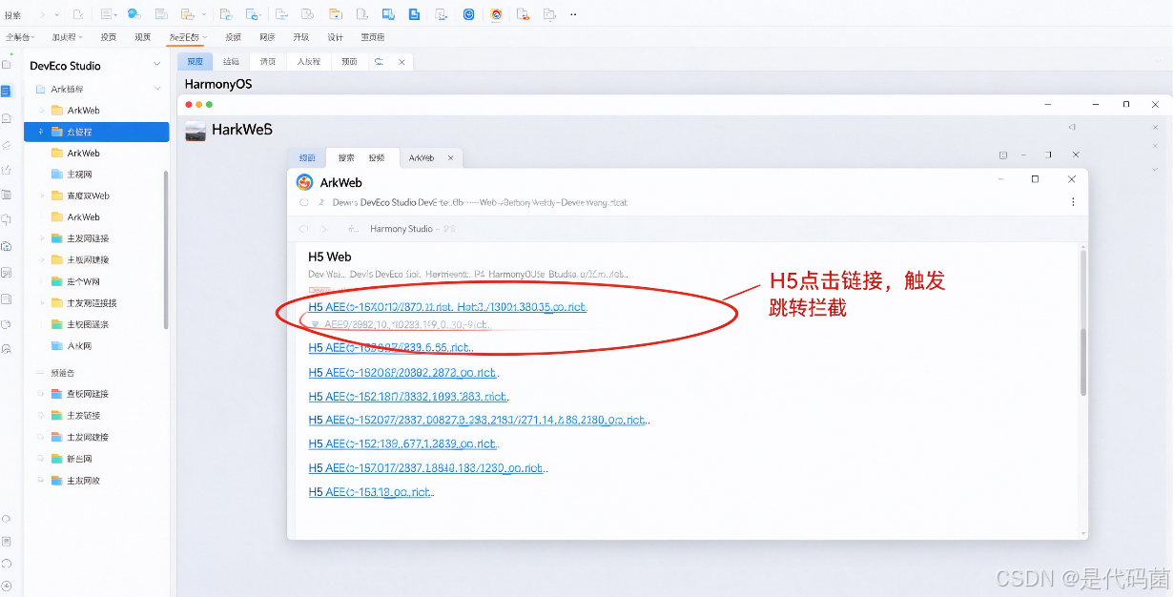The width and height of the screenshot is (1174, 597).
Task: Click the reload icon beside the address bar
Action: (x=304, y=202)
